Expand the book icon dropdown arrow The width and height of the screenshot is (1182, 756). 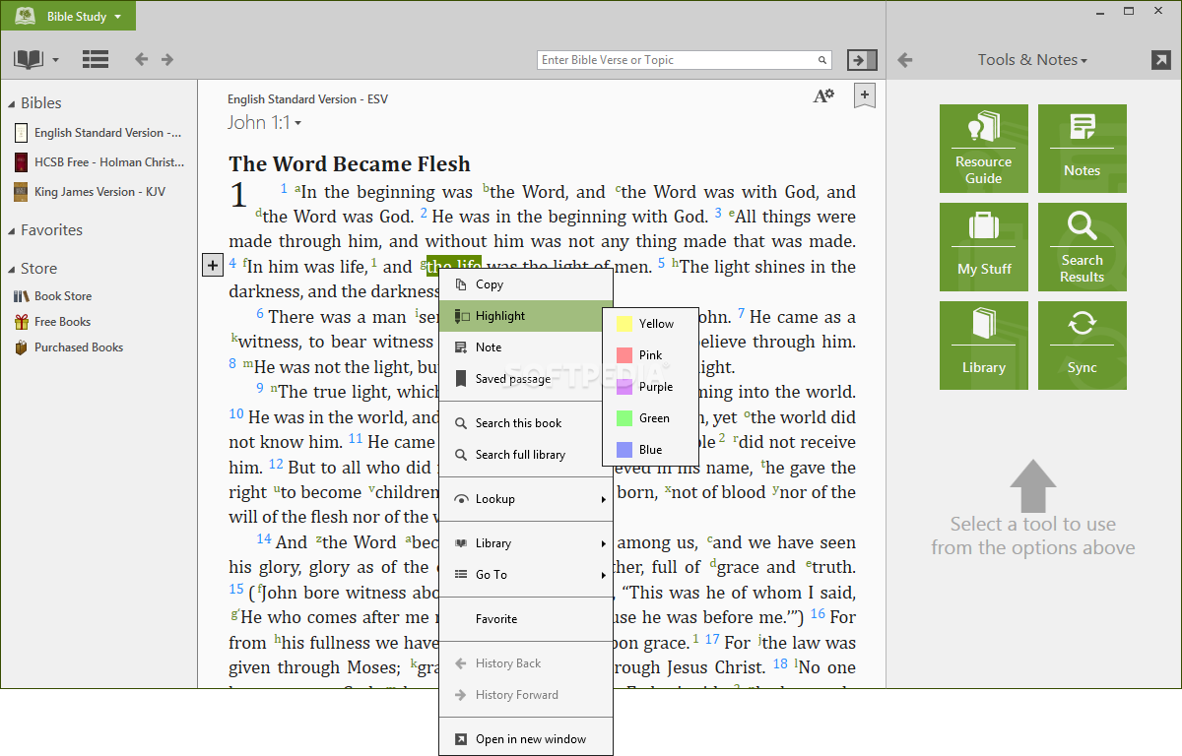tap(56, 60)
